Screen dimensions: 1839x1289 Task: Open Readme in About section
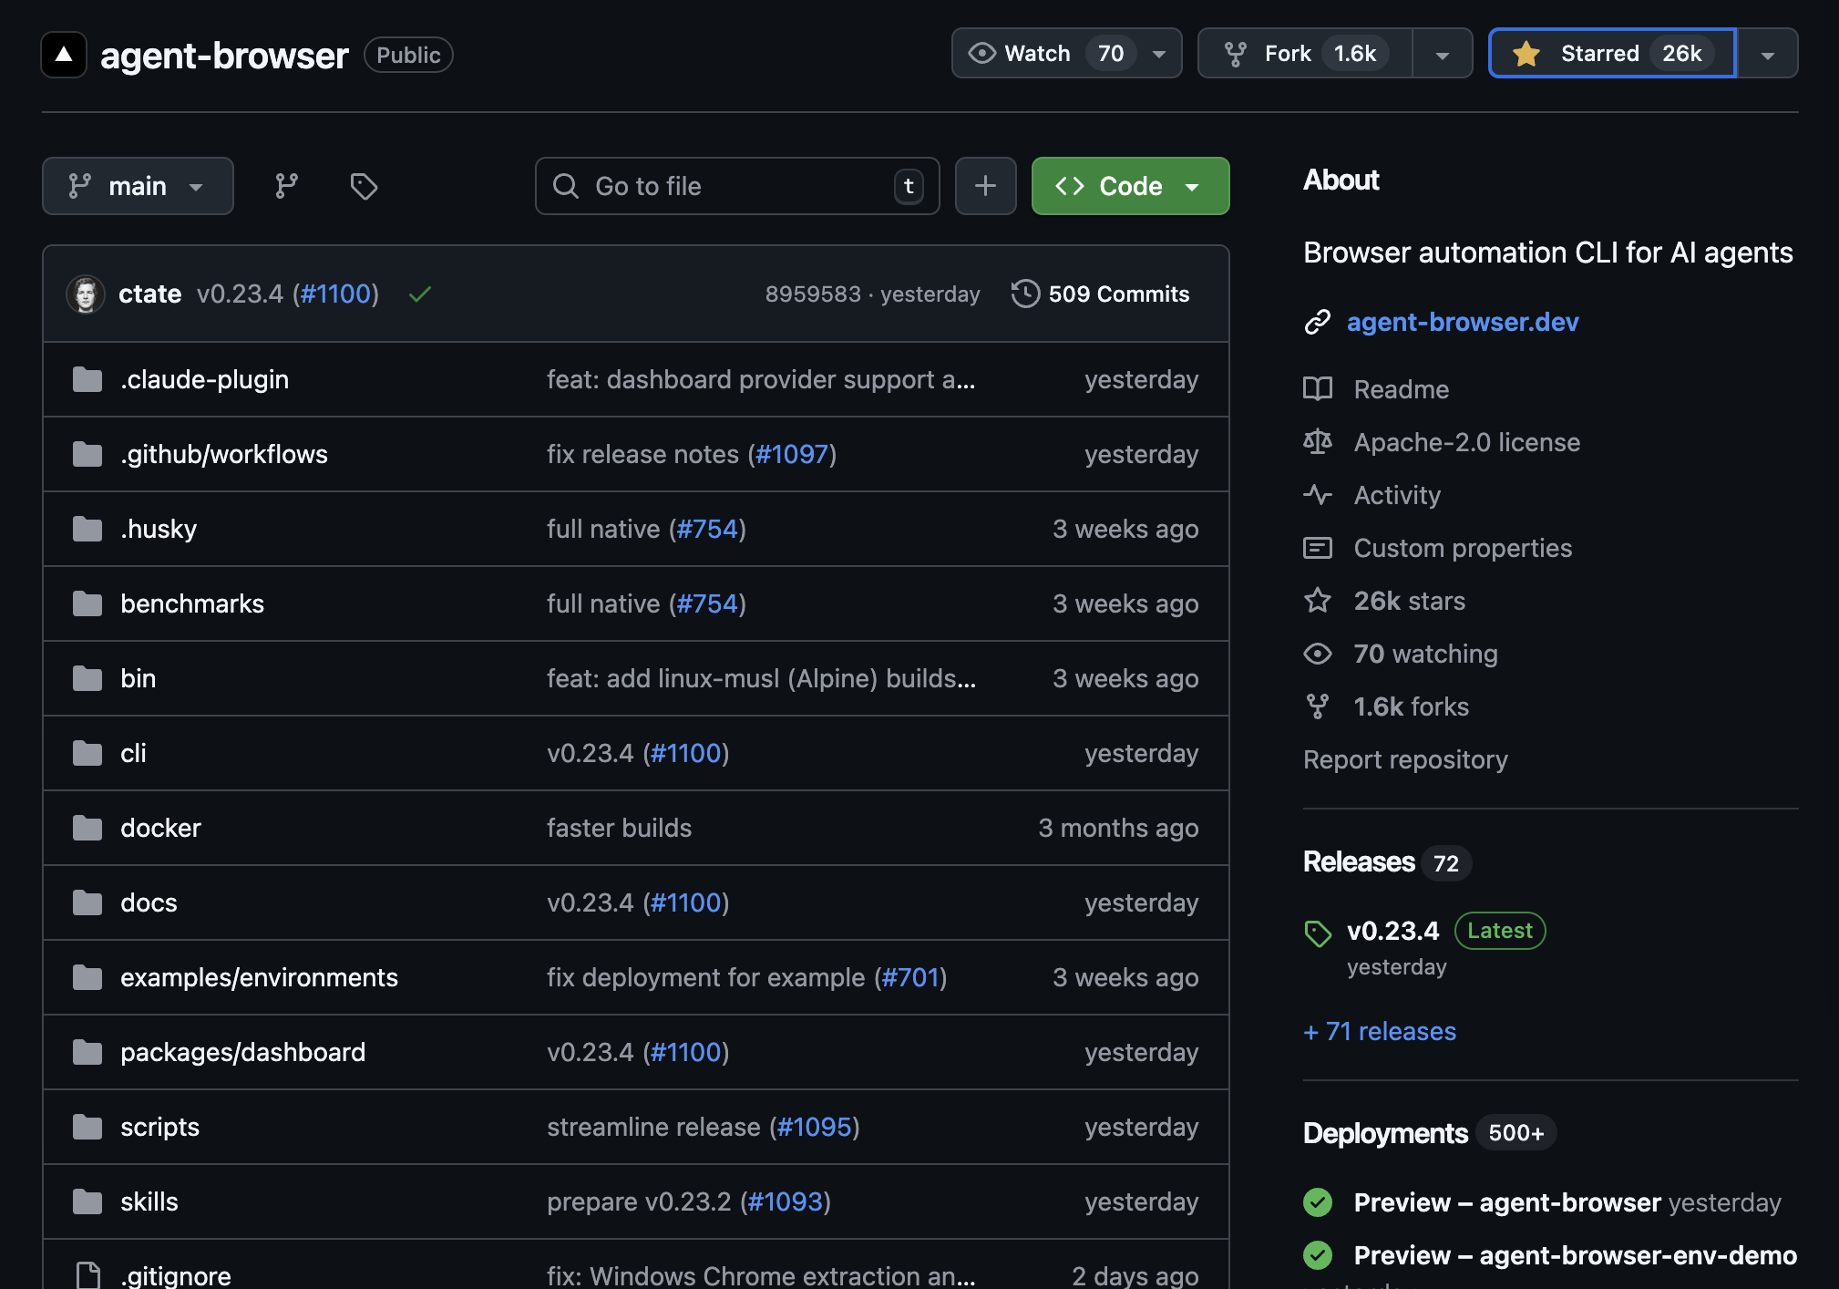tap(1401, 389)
